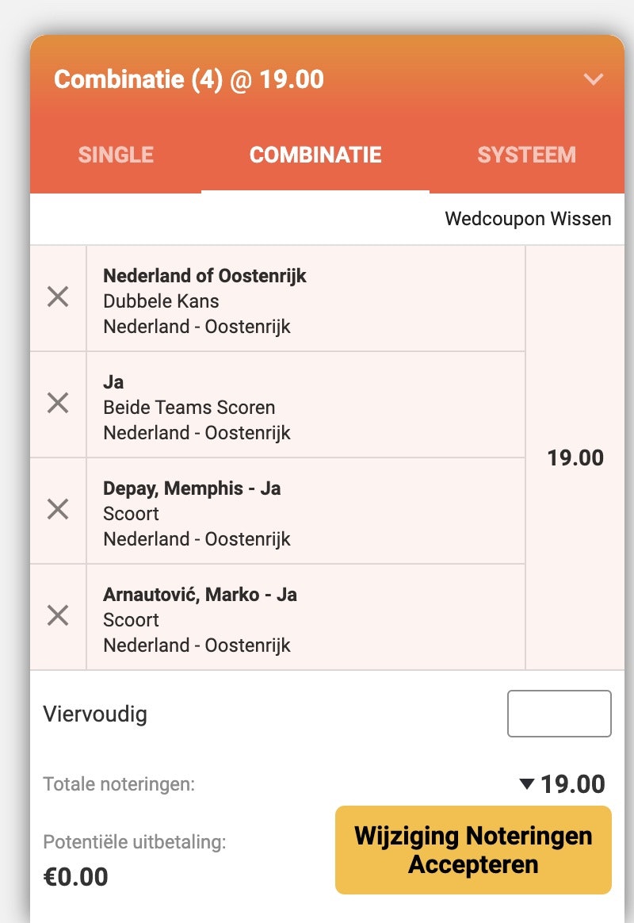The height and width of the screenshot is (923, 634).
Task: Click the odds-decrease triangle by total odds
Action: pos(527,785)
